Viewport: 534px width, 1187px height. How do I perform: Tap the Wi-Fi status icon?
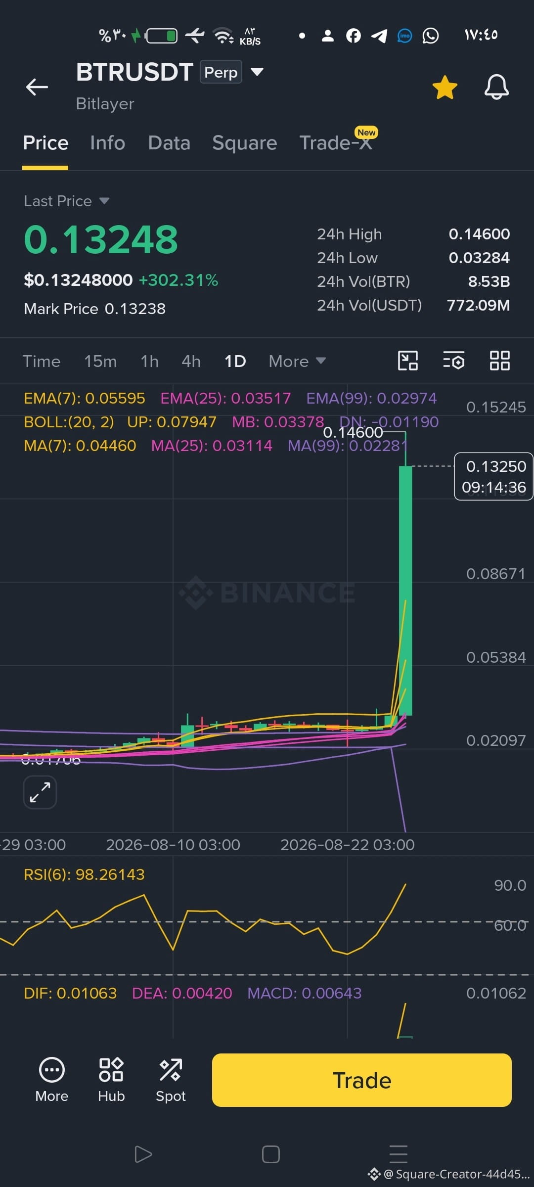click(x=223, y=36)
